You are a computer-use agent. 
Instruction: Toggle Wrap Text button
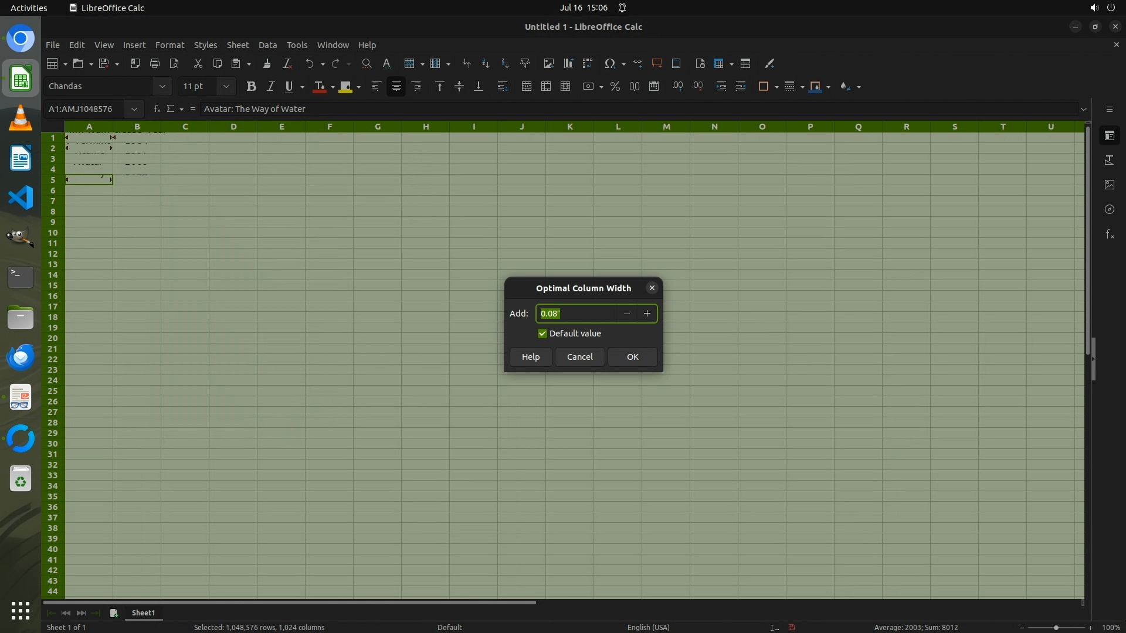[x=502, y=87]
